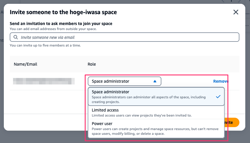
Task: Focus the Invite someone new via email field
Action: click(x=127, y=37)
